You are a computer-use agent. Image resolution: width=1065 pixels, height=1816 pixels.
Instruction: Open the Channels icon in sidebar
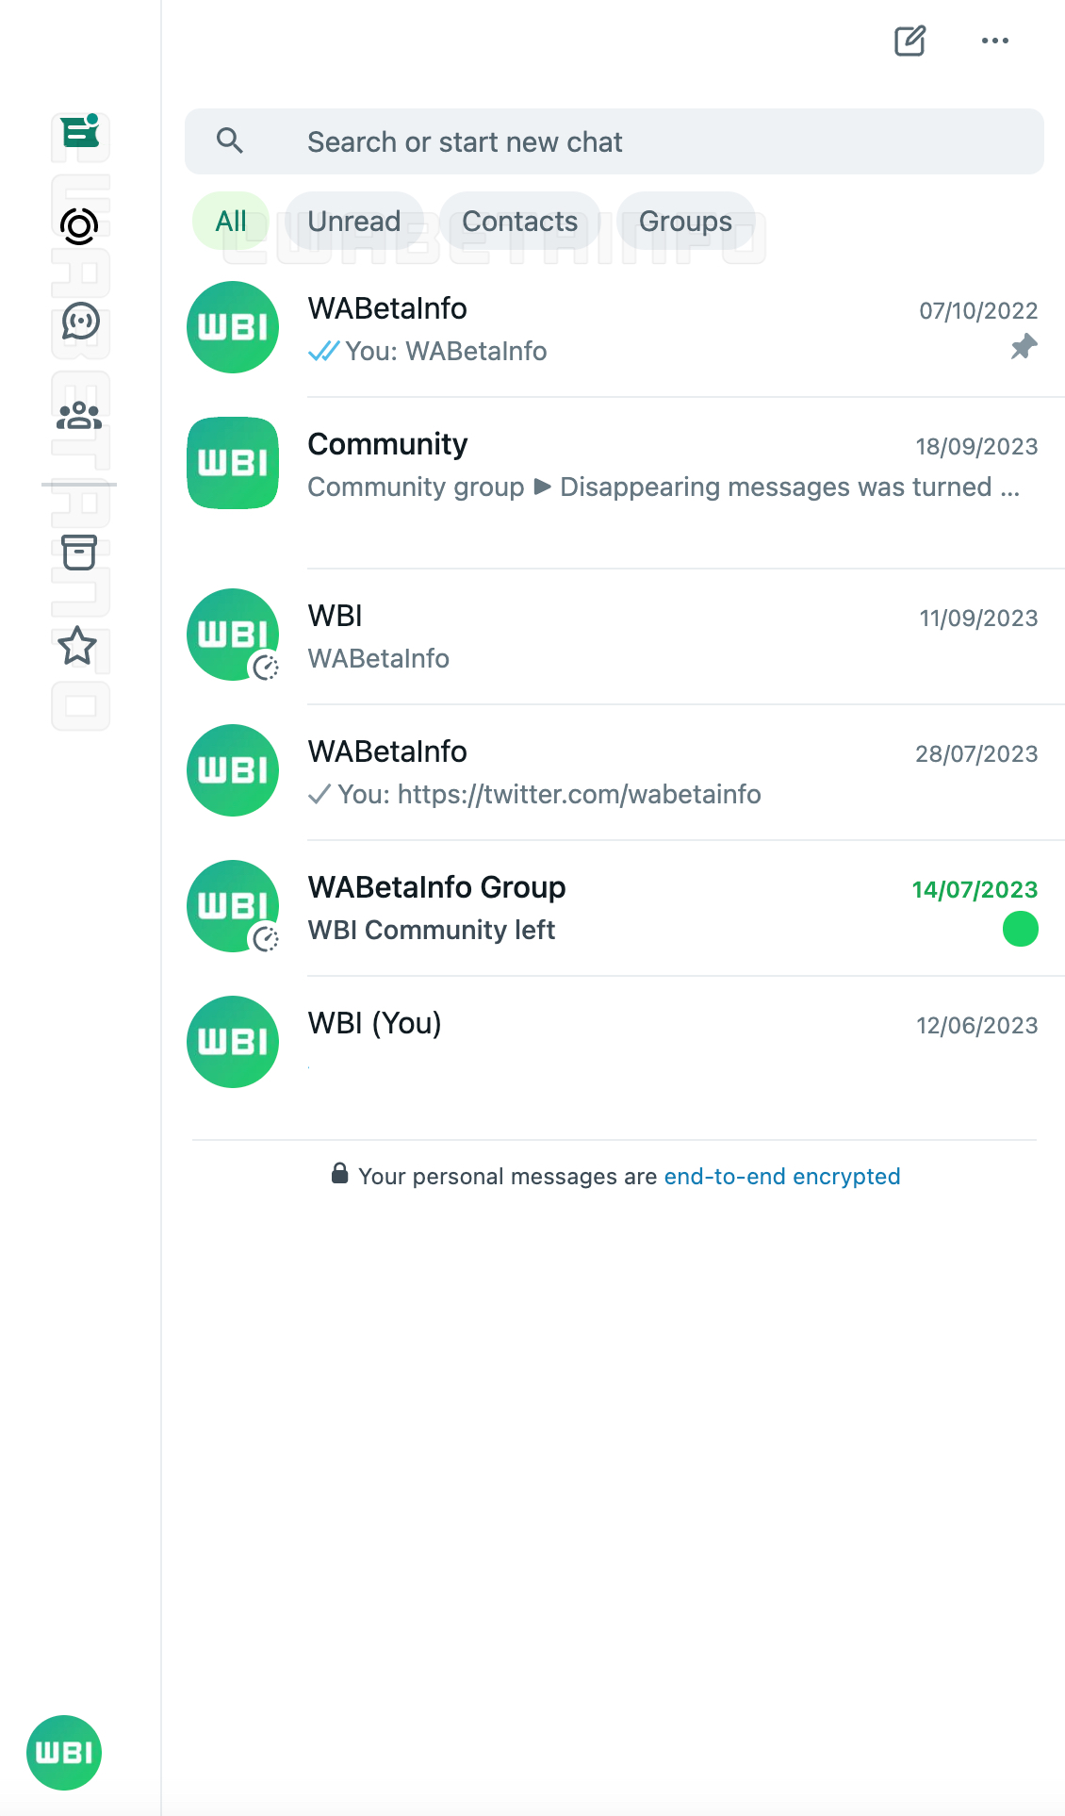click(x=80, y=322)
